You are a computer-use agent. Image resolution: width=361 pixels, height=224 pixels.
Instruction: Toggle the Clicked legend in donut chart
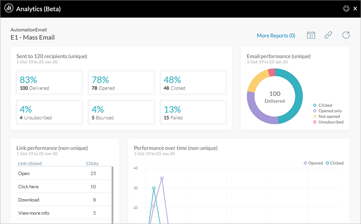click(325, 105)
